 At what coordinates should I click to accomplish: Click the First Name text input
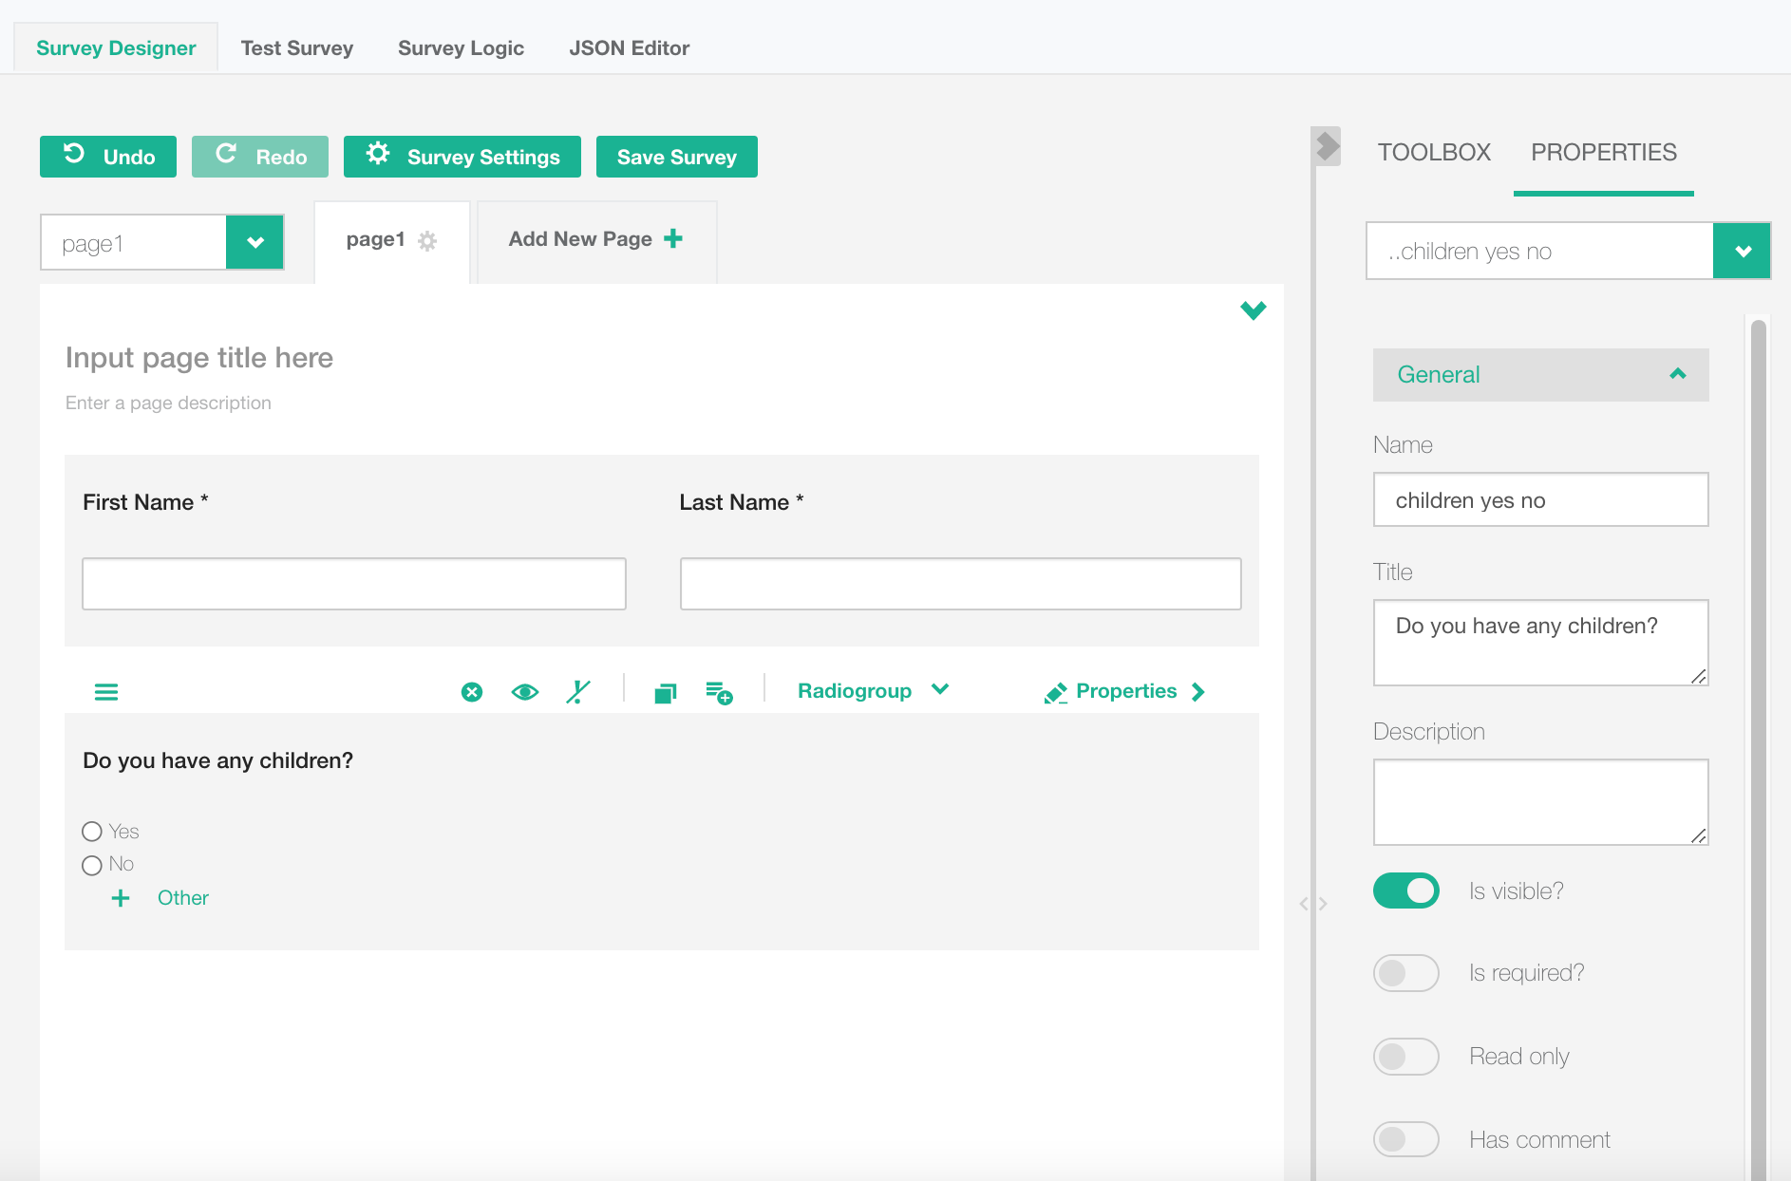(354, 584)
